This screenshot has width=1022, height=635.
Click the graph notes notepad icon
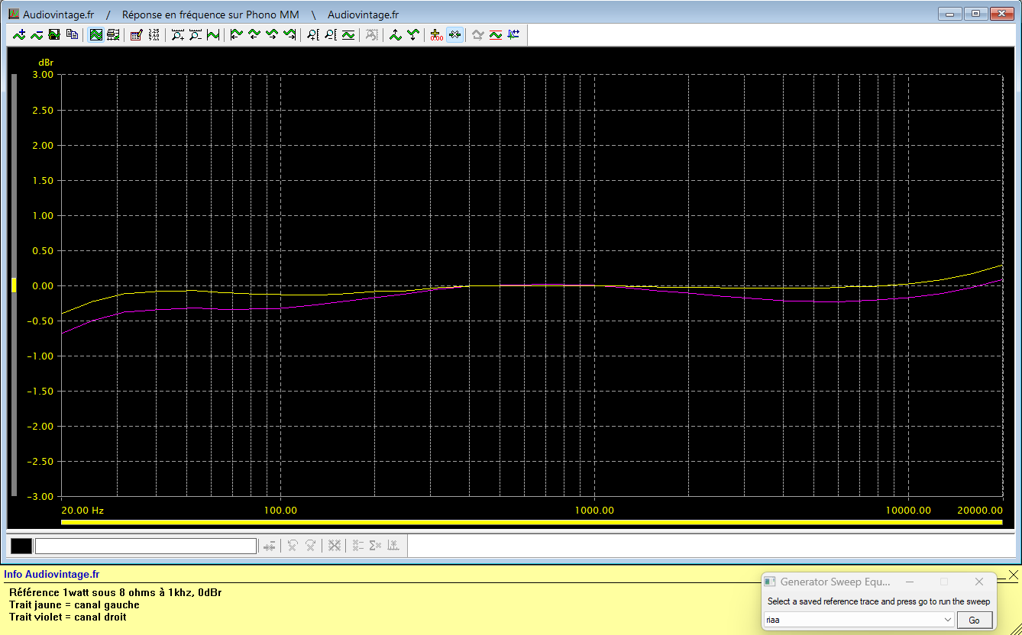(x=137, y=34)
